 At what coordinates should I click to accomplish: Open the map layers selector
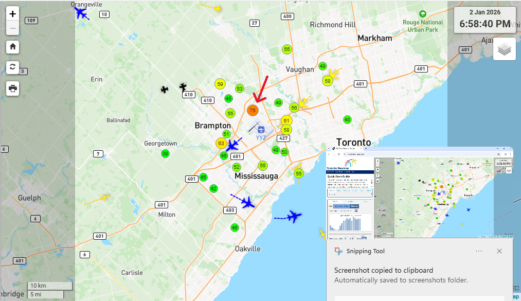click(x=504, y=49)
